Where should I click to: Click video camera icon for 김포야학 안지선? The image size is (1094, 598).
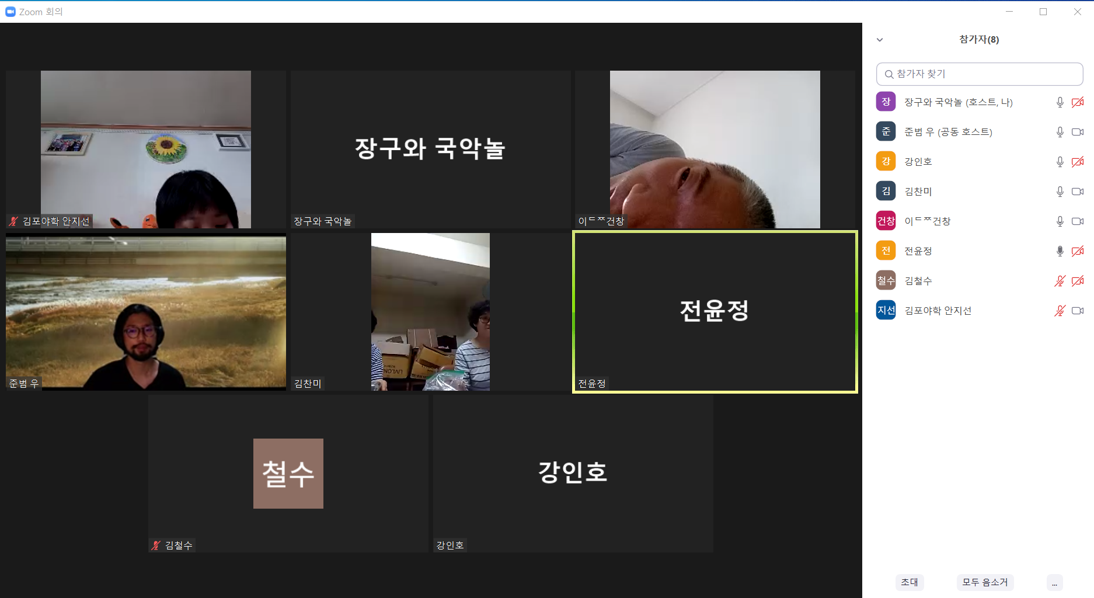(1078, 311)
